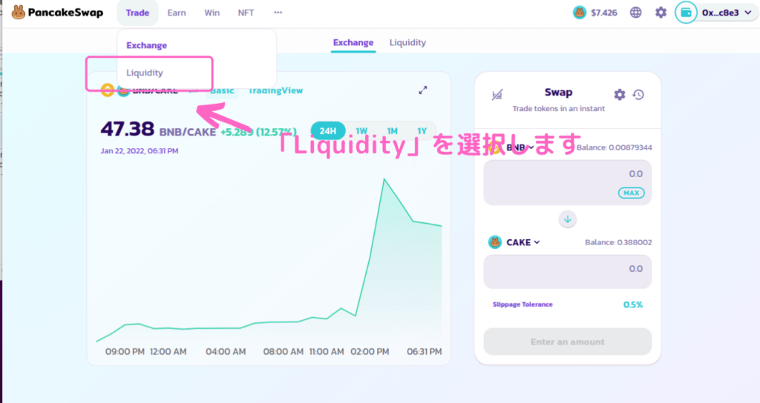Open the more options ellipsis menu
This screenshot has width=760, height=403.
pos(278,13)
